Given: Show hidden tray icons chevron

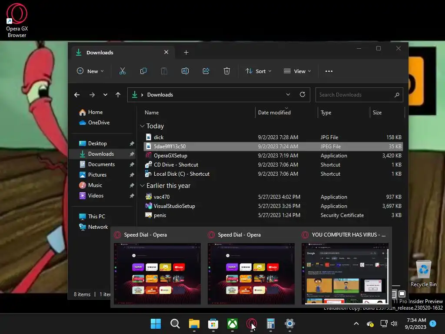Looking at the screenshot, I should point(356,324).
